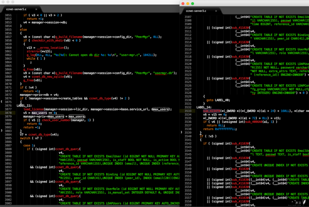Click the "if ( !v5 )" condition
Screen dimensions: 309x207
(208, 136)
